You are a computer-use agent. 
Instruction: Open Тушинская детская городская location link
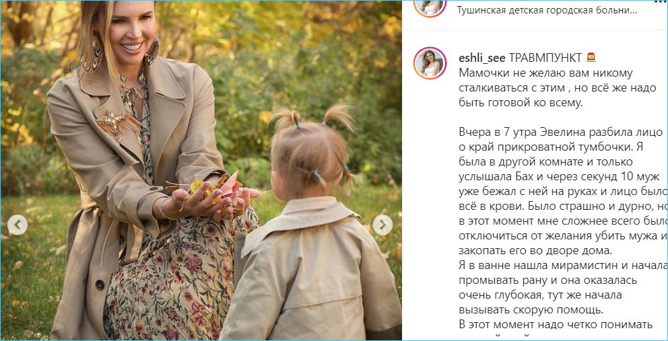click(x=547, y=11)
